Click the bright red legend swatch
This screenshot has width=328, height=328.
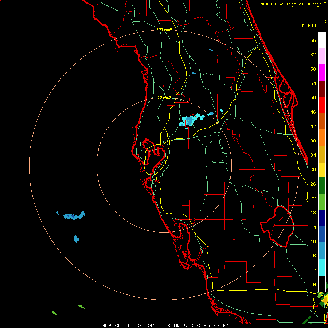[322, 105]
